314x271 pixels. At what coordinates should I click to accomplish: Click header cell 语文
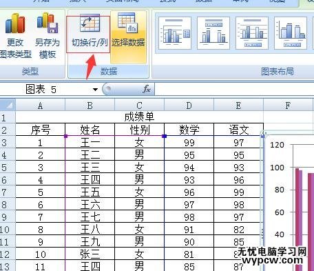point(238,130)
